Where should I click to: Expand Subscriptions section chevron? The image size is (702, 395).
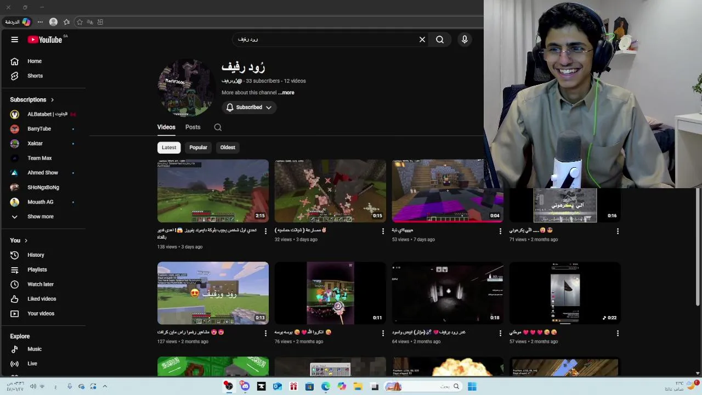[x=53, y=100]
